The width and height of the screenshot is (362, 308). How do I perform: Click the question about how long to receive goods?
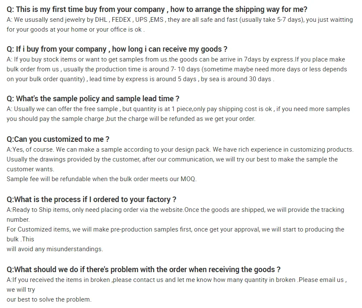point(117,49)
